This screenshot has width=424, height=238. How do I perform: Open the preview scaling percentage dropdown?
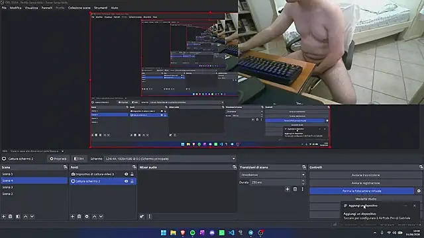pos(62,151)
